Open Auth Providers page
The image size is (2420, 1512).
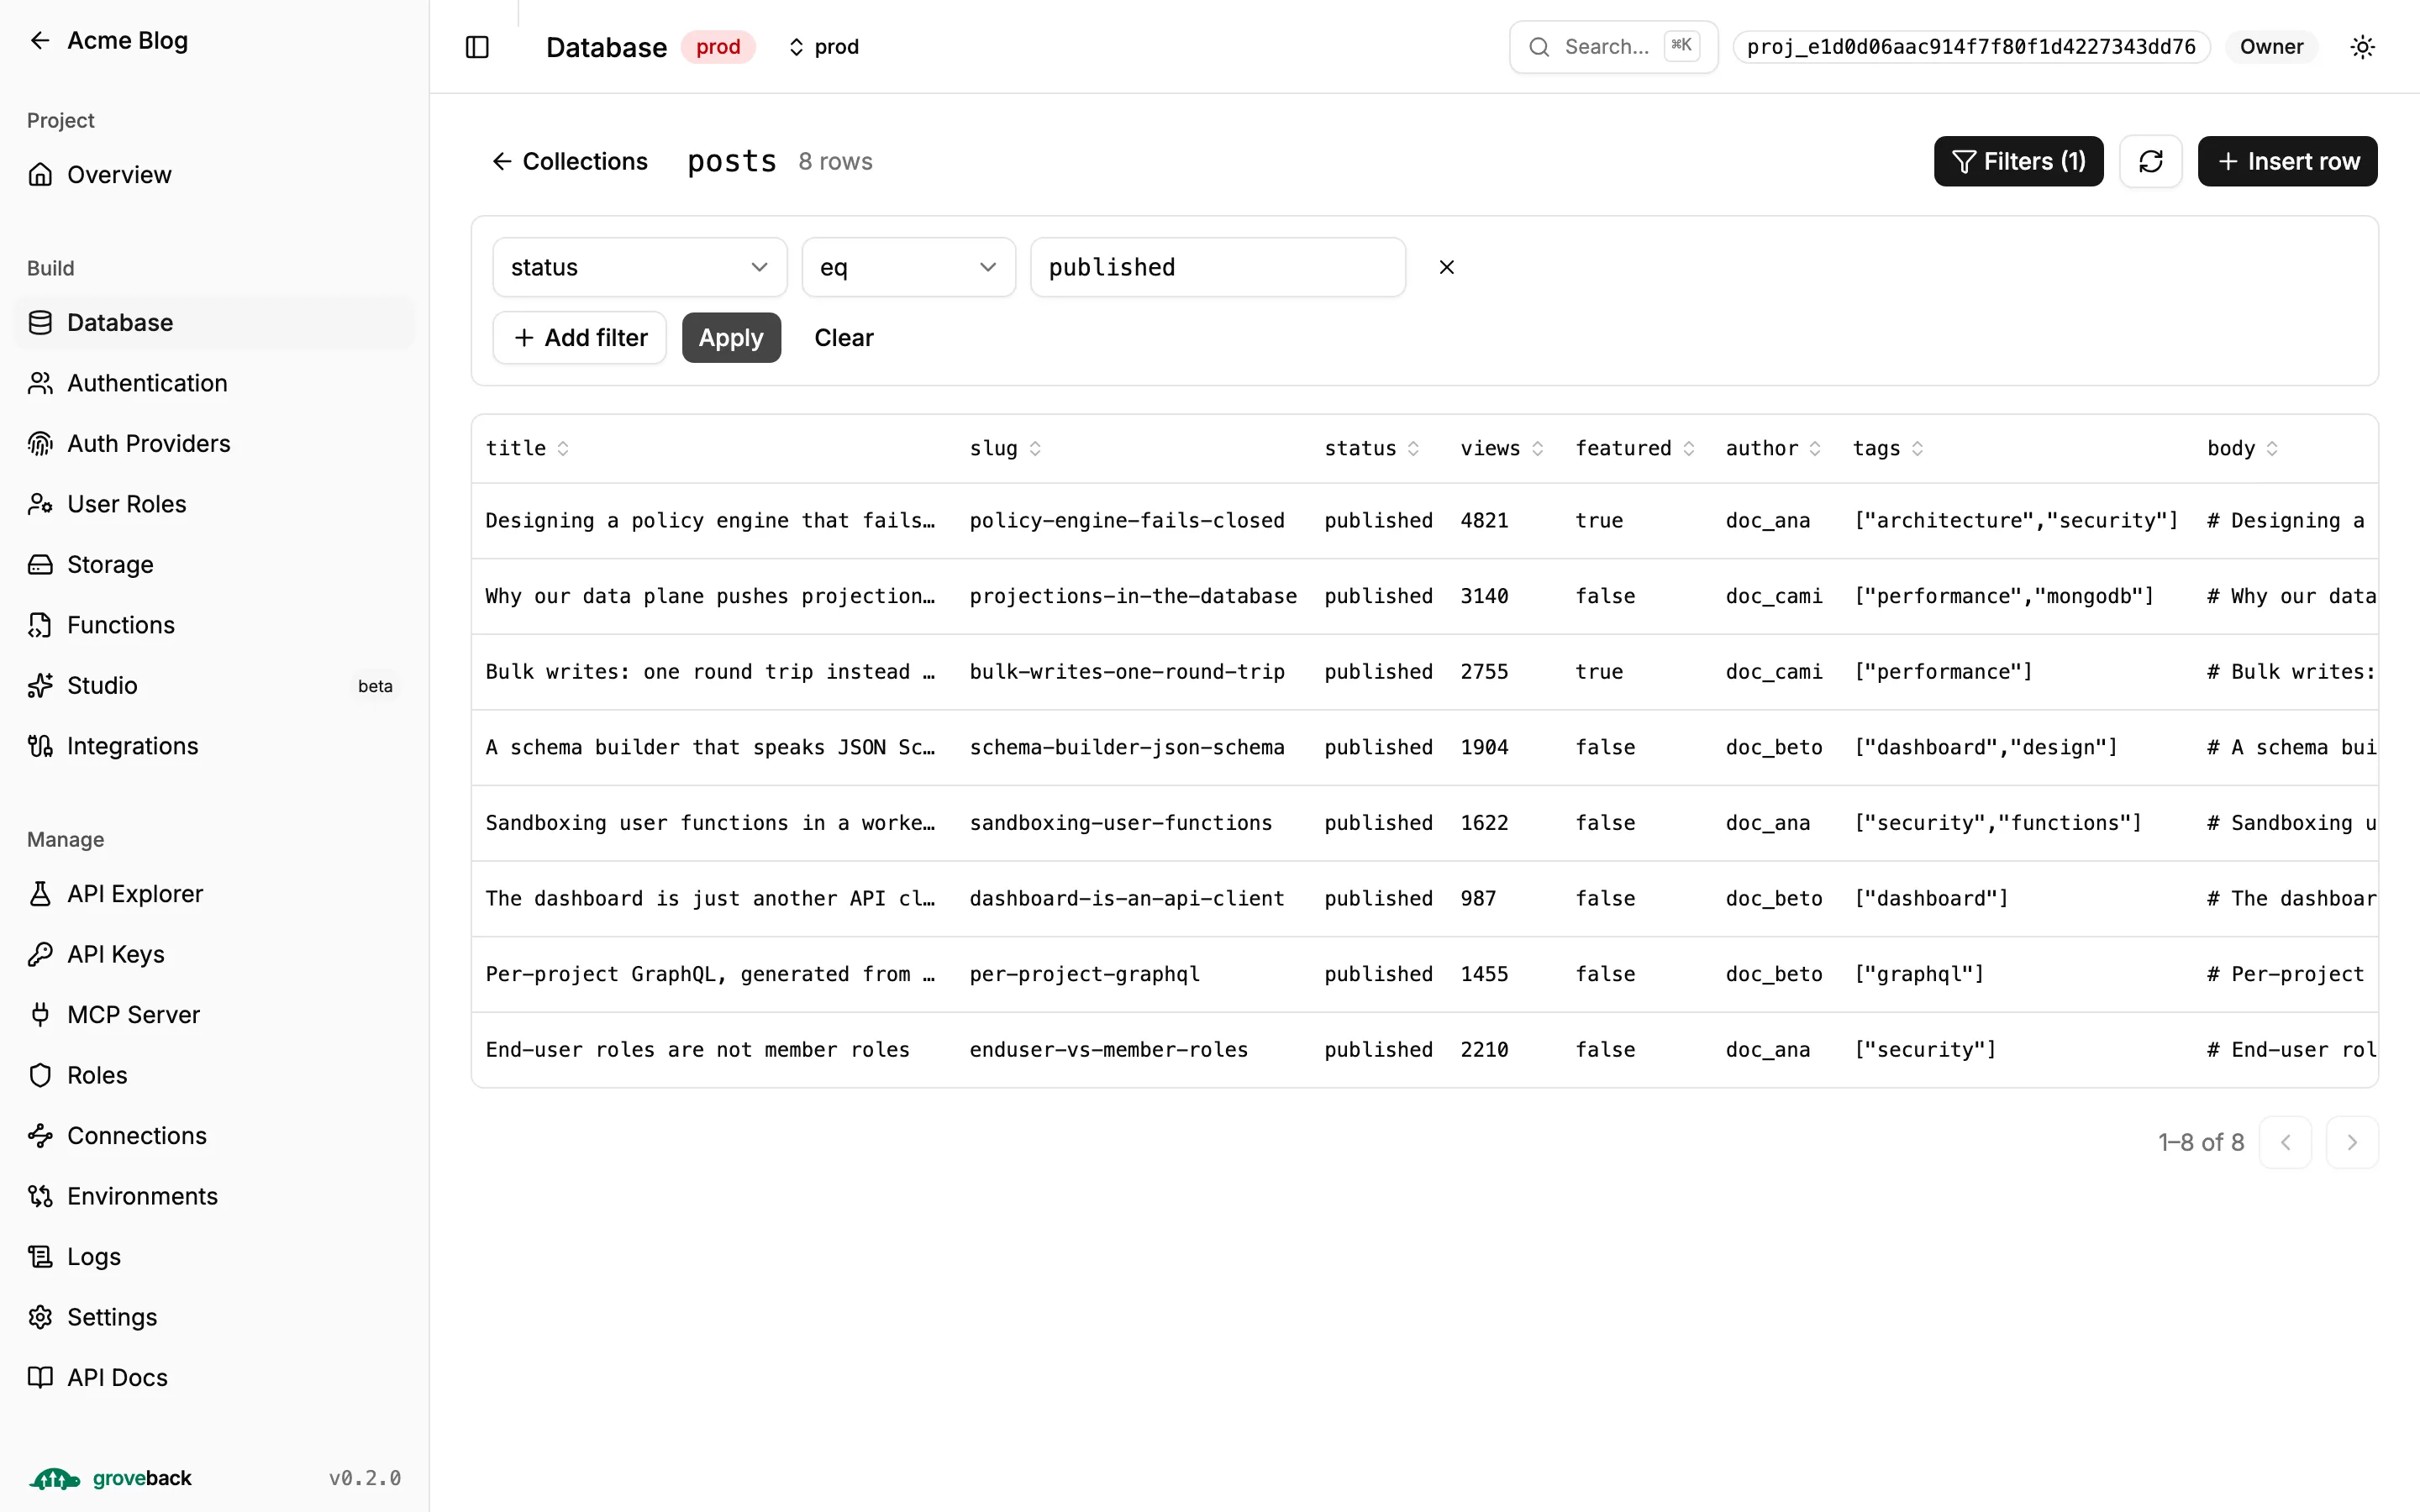coord(214,444)
